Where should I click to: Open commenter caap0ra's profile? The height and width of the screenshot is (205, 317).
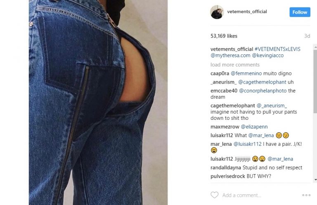[x=220, y=74]
